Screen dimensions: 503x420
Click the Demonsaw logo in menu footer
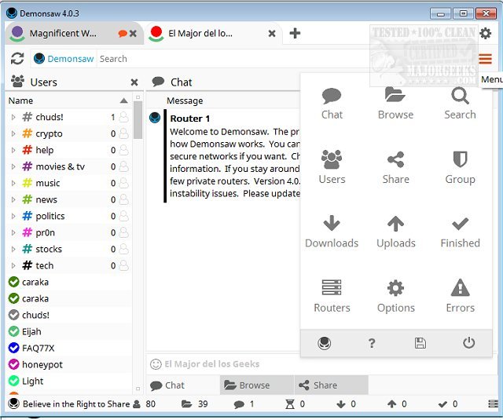pyautogui.click(x=324, y=343)
